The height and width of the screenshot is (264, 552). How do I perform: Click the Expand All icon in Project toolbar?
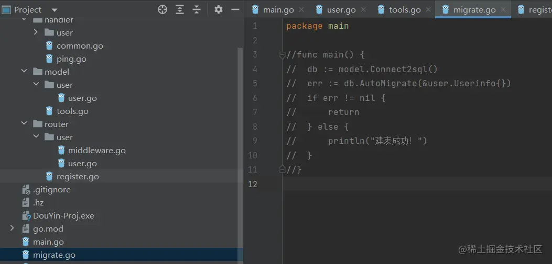(x=179, y=9)
